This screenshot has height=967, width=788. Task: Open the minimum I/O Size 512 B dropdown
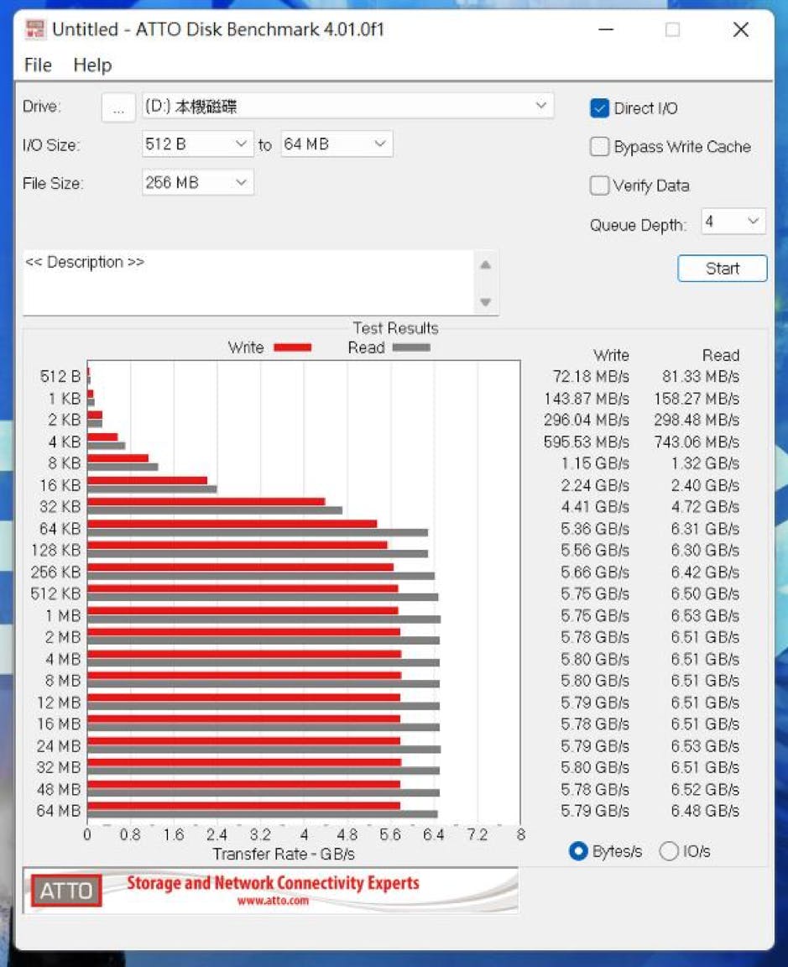coord(197,144)
